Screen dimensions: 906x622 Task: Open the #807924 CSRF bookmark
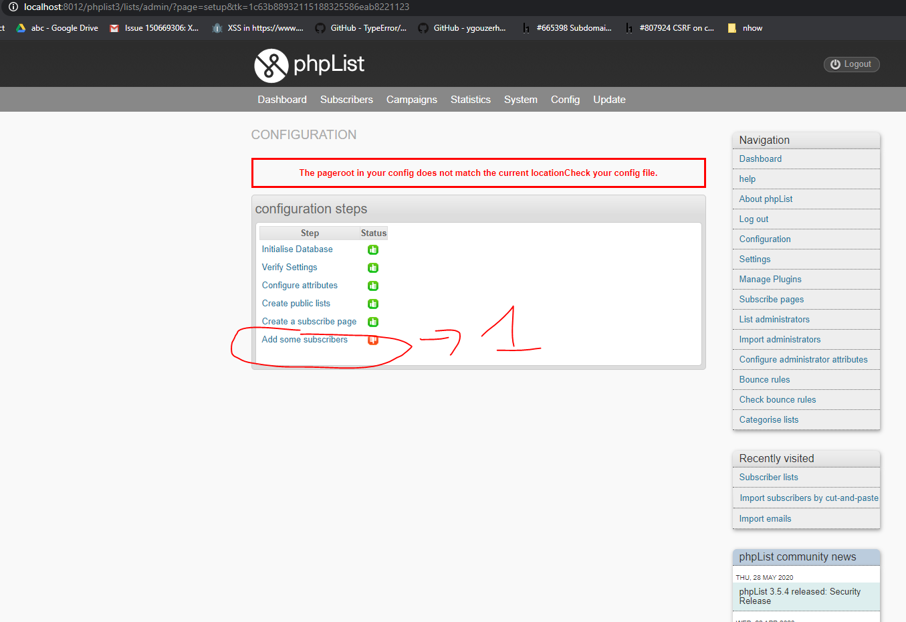click(669, 28)
